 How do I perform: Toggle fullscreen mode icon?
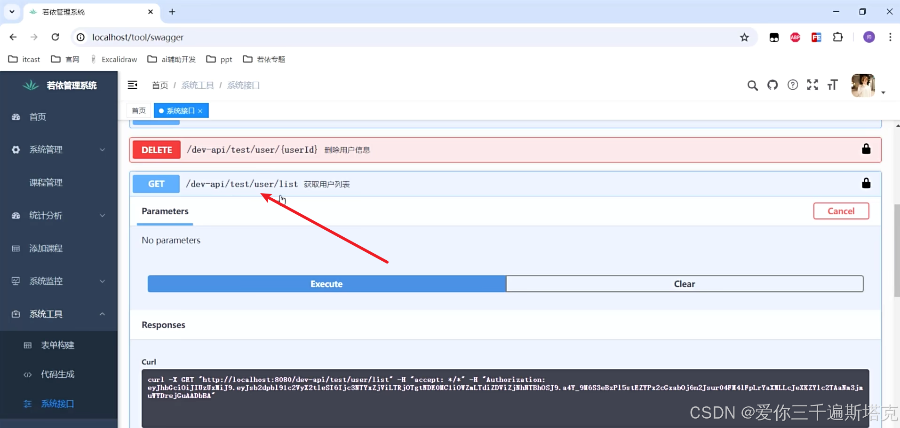(812, 85)
